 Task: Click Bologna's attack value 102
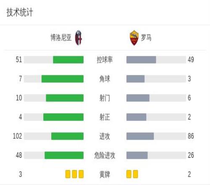18,136
